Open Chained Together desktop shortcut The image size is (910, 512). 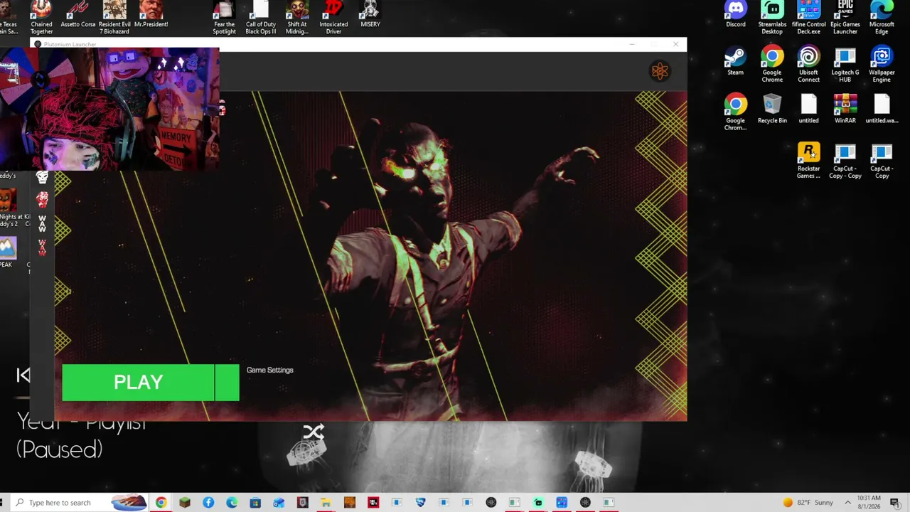coord(41,17)
